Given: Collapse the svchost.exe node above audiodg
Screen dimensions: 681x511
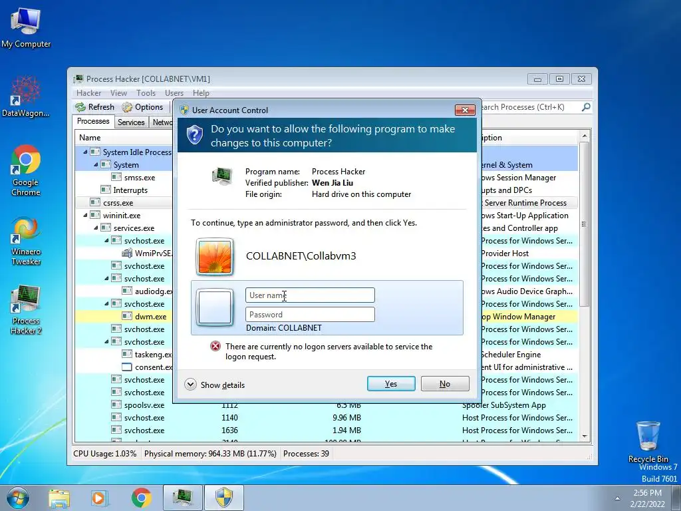Looking at the screenshot, I should 106,278.
